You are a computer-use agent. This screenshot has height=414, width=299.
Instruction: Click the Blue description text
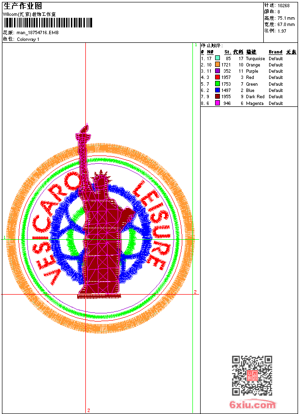[x=250, y=91]
